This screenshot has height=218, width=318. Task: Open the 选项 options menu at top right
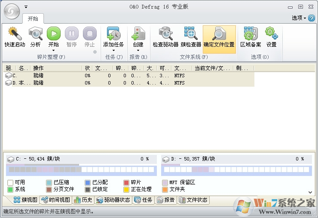tap(299, 18)
